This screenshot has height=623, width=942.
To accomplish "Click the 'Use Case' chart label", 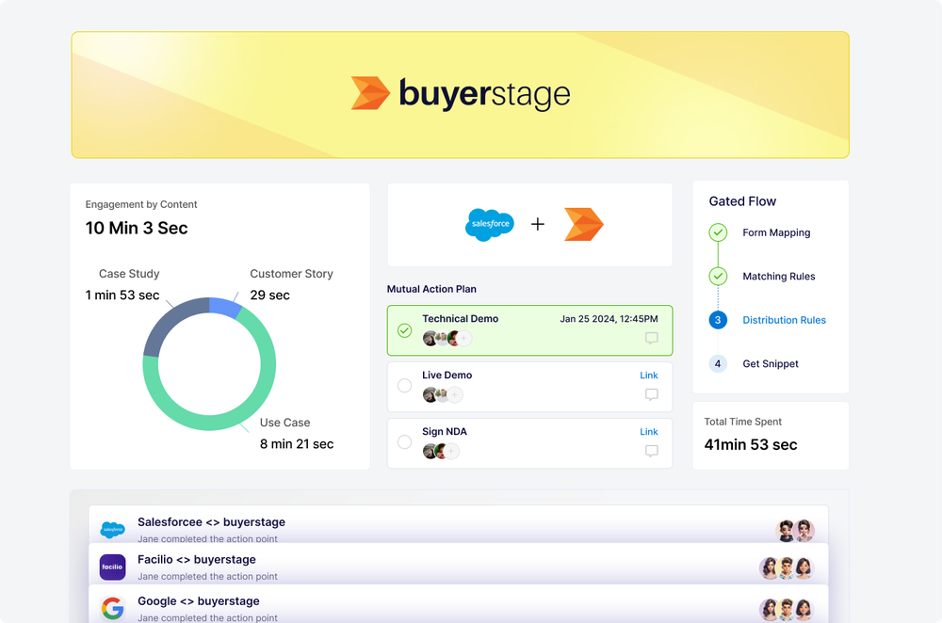I will tap(284, 423).
